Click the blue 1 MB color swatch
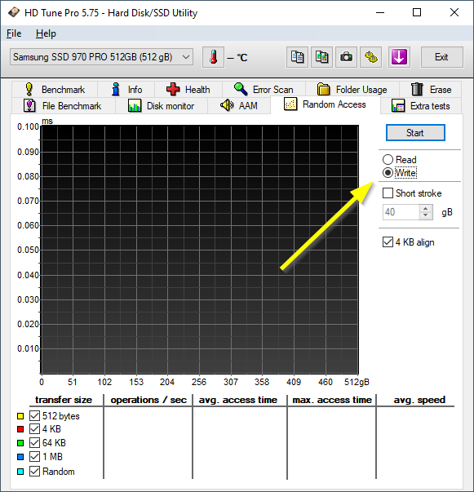Screen dimensions: 474x492 (x=20, y=457)
